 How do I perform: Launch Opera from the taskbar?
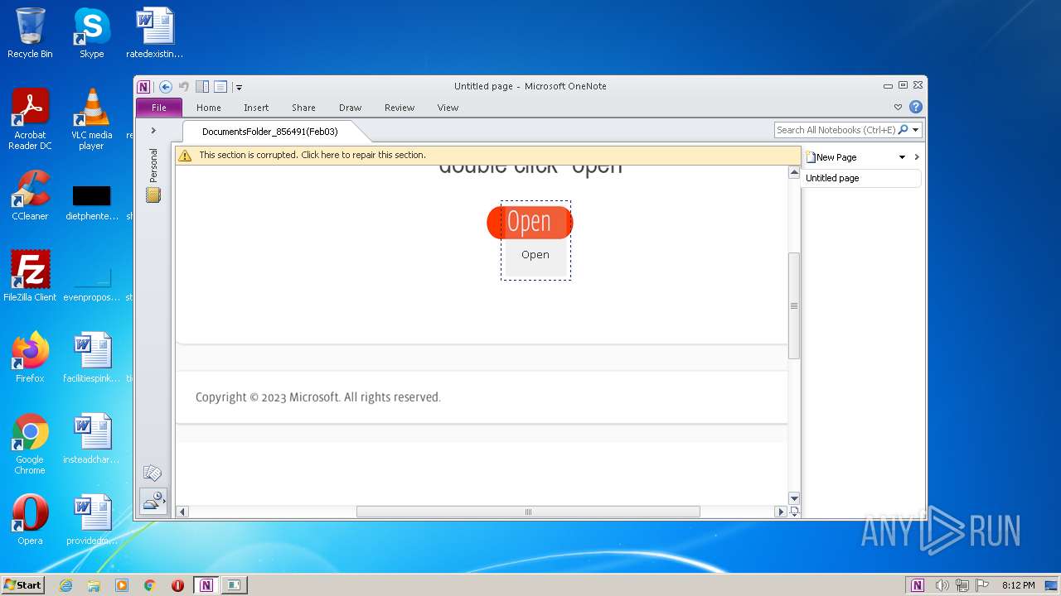[177, 585]
